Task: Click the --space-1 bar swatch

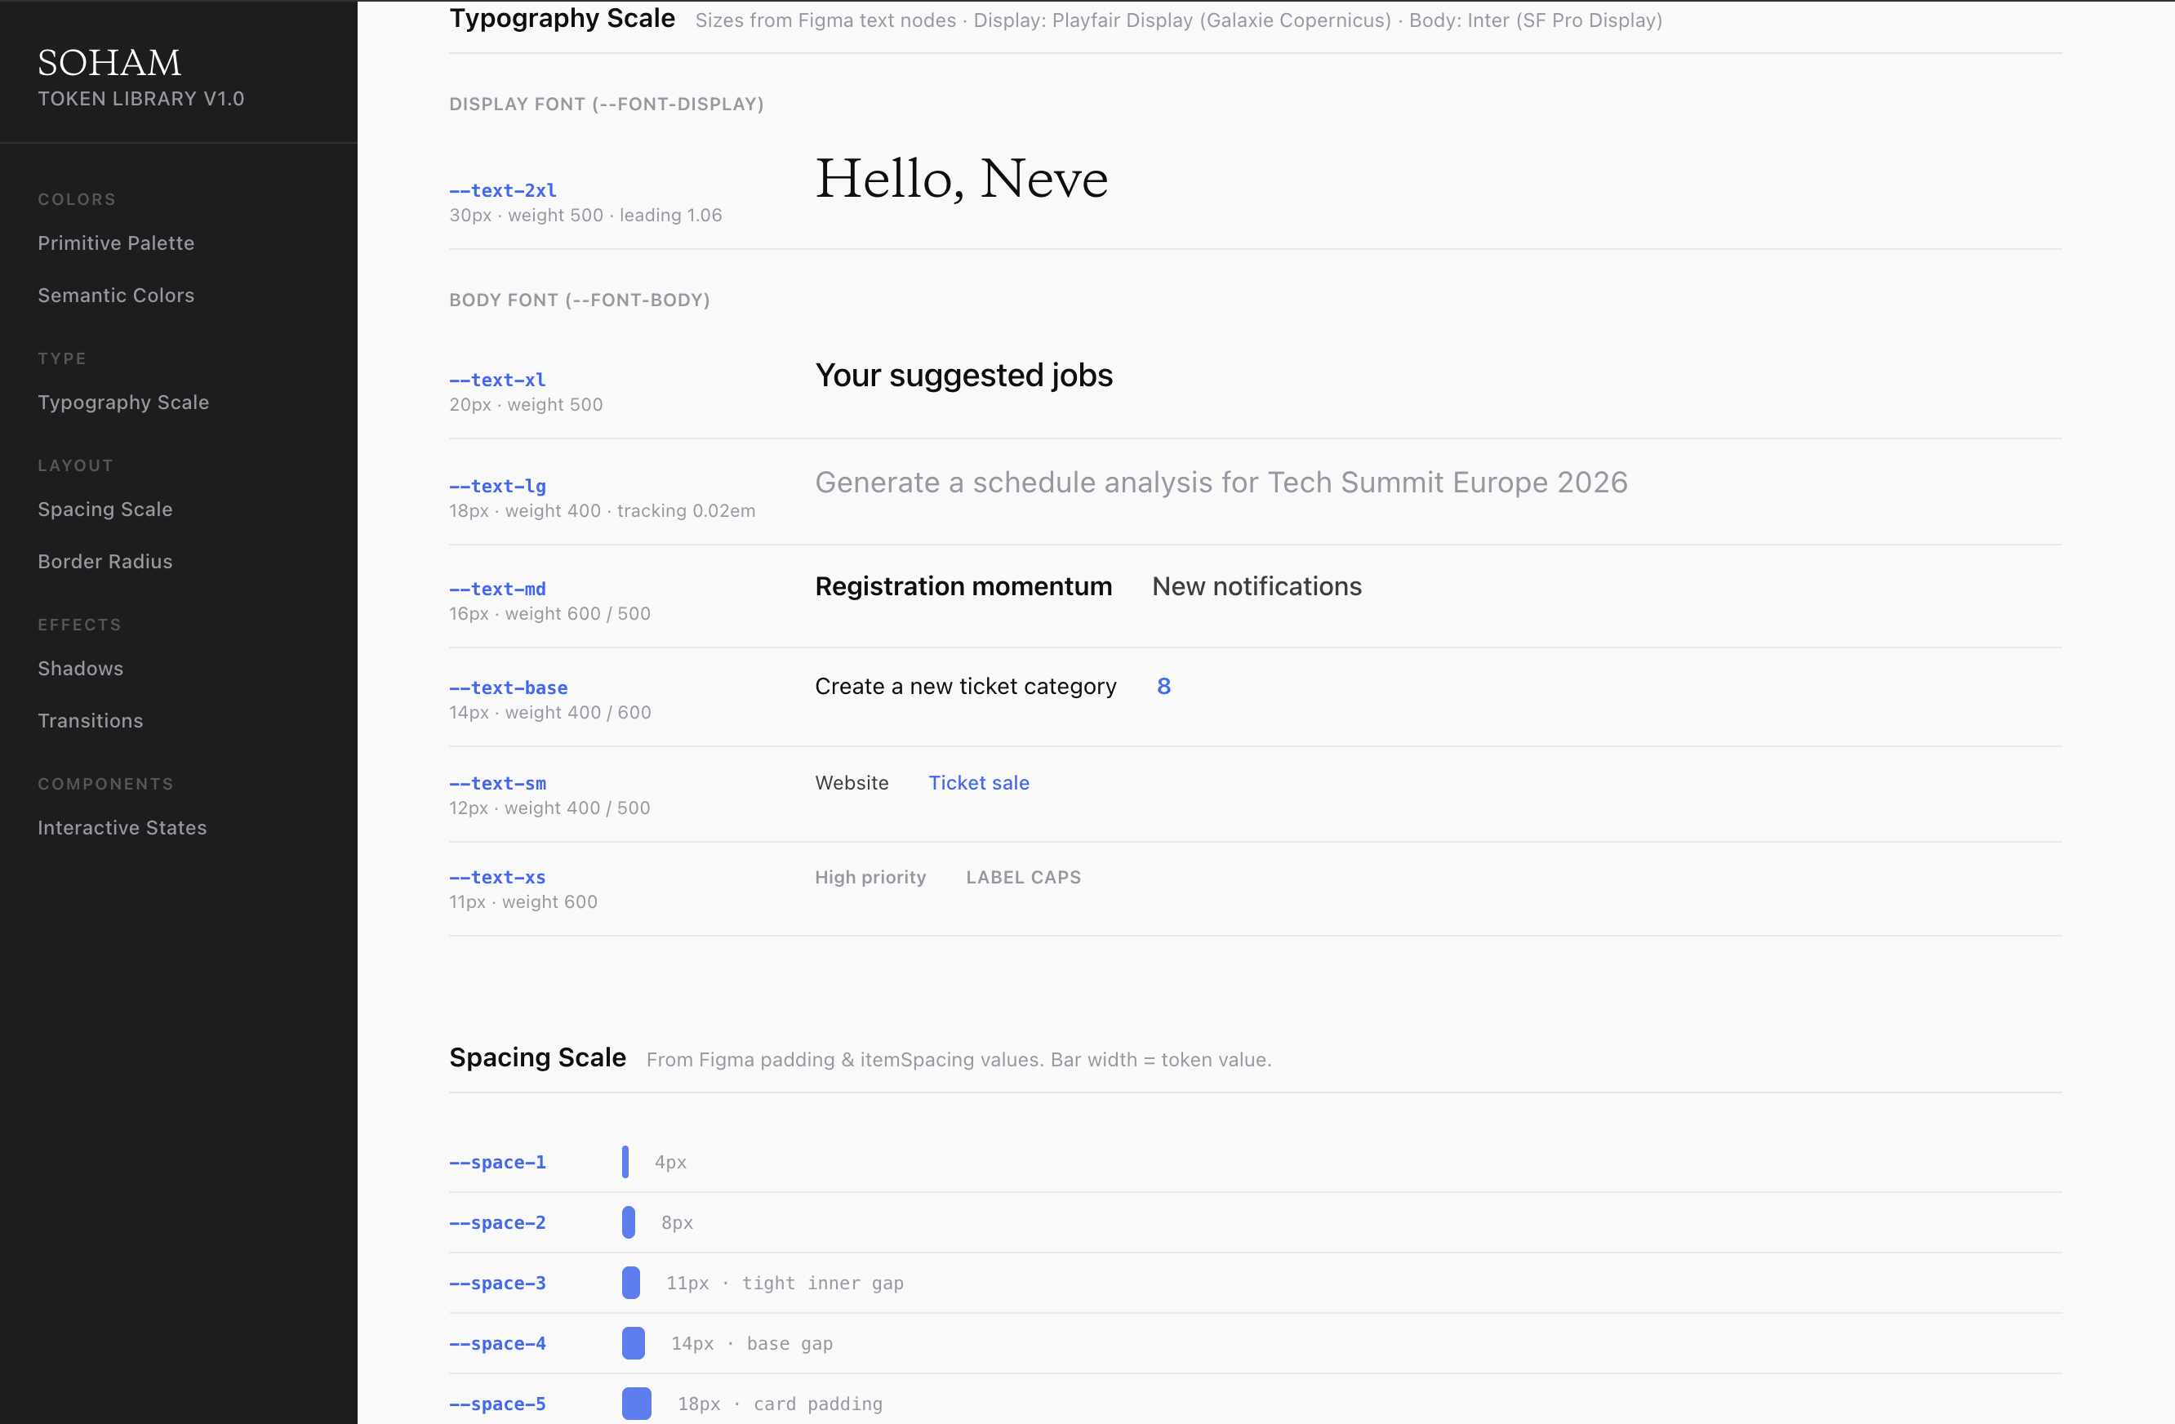Action: [x=625, y=1162]
